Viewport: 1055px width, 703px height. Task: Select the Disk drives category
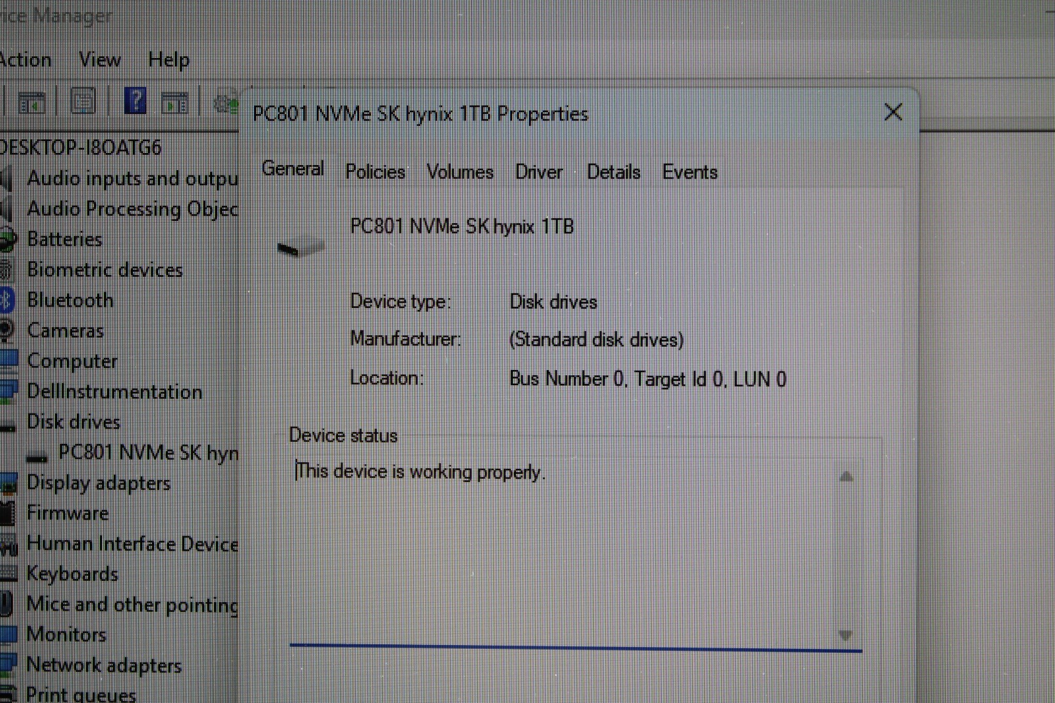coord(73,422)
